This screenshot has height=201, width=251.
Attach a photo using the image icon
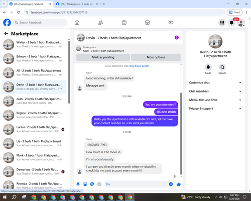tap(85, 184)
